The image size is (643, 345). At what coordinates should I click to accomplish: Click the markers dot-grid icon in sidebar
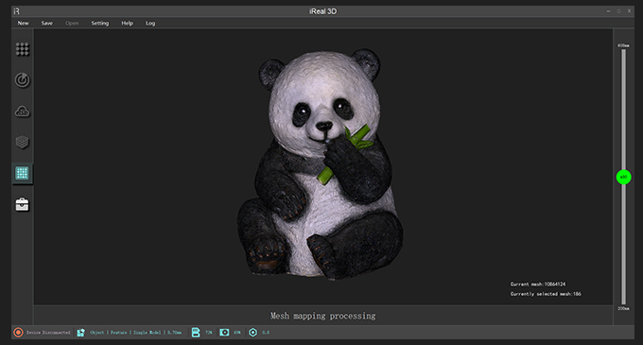point(22,49)
